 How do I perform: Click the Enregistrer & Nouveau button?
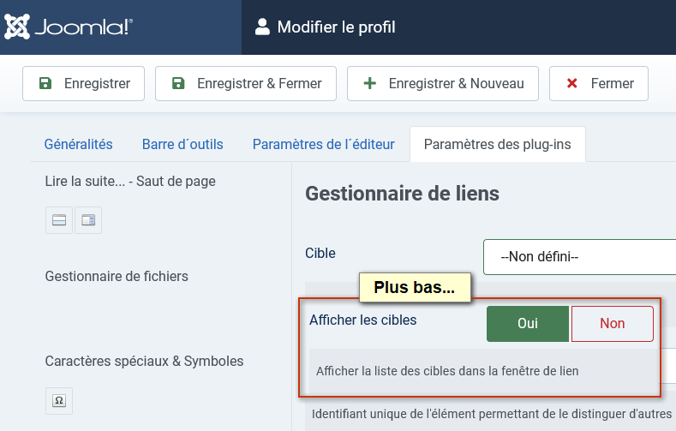click(443, 83)
